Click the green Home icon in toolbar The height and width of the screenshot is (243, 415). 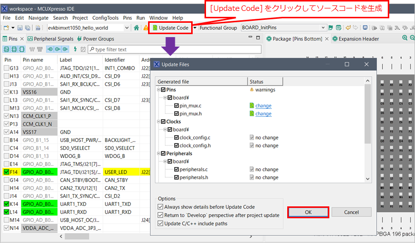click(136, 28)
